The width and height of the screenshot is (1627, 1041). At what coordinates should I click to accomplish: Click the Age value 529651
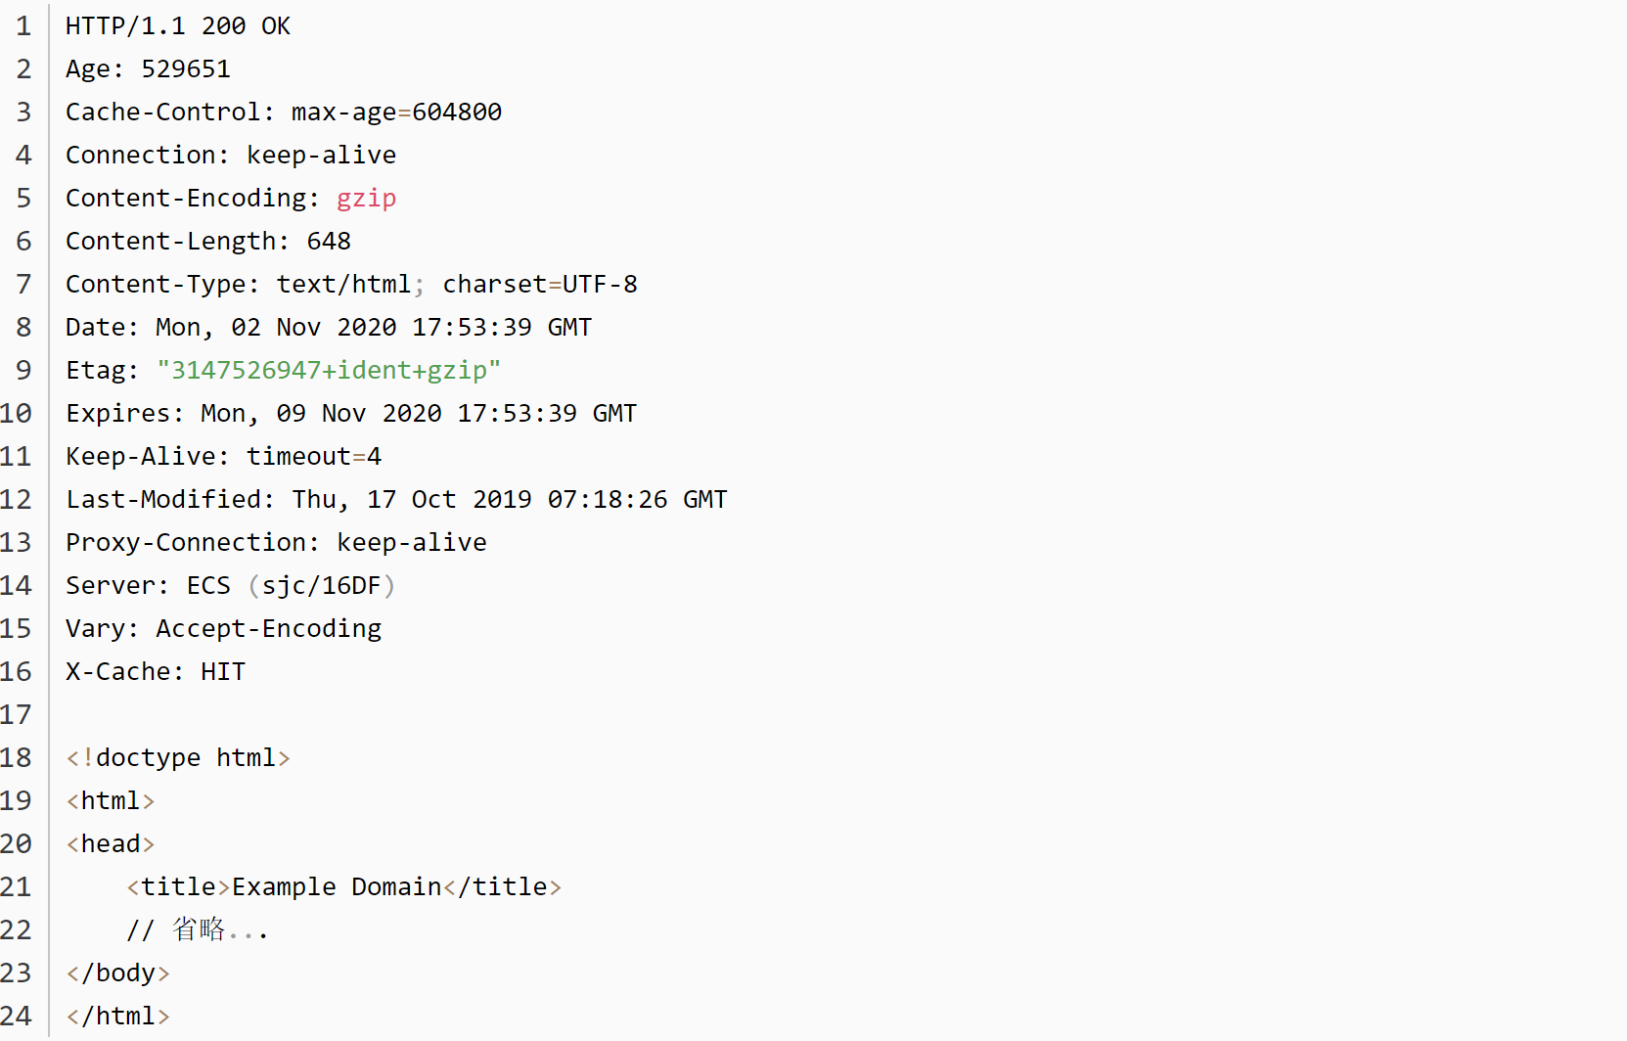(x=186, y=69)
